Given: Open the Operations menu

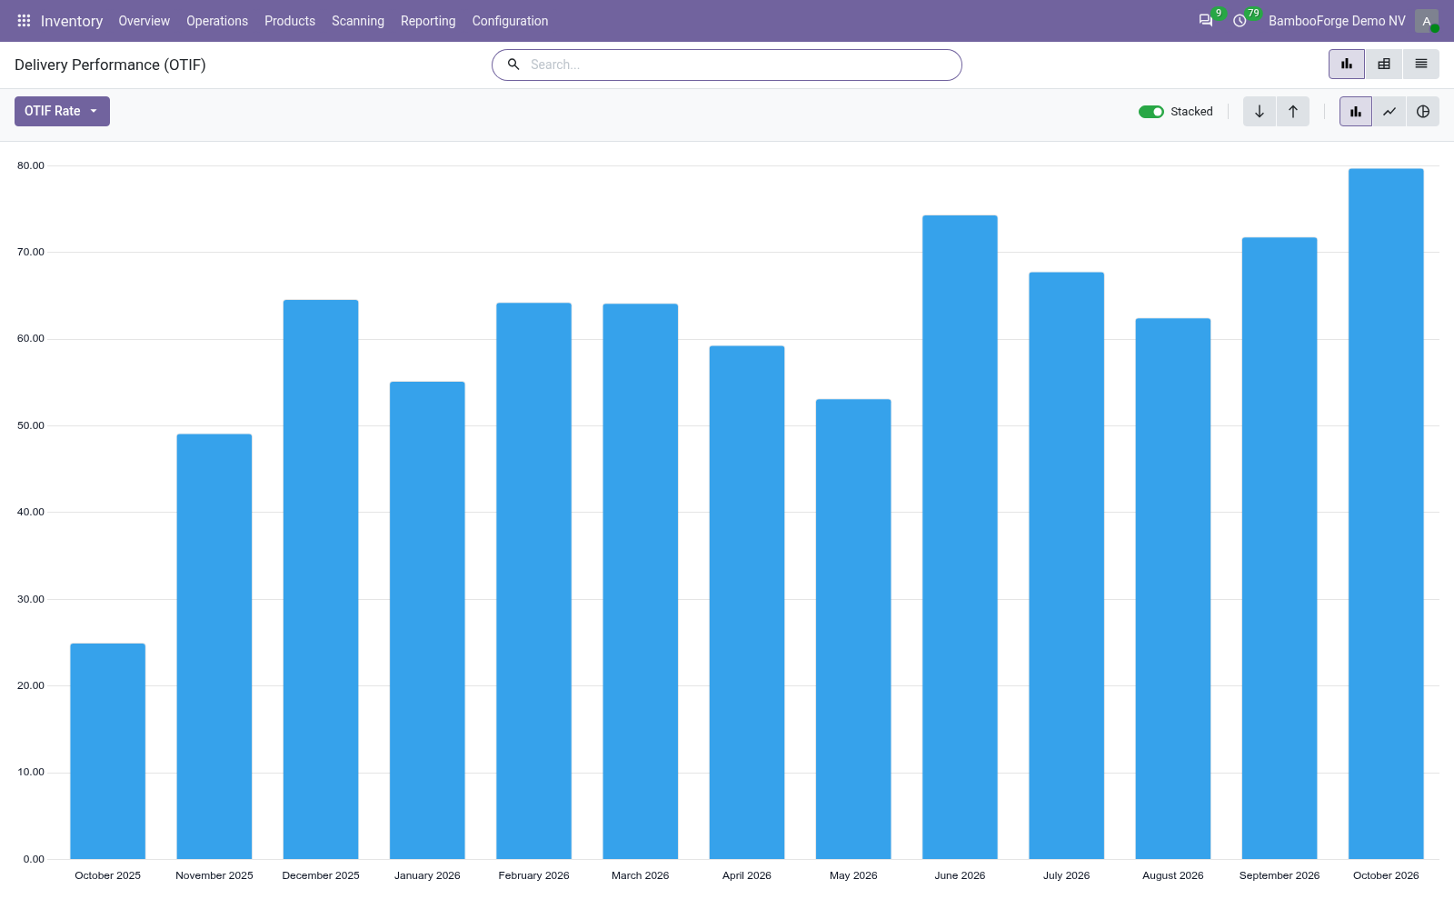Looking at the screenshot, I should click(x=217, y=21).
